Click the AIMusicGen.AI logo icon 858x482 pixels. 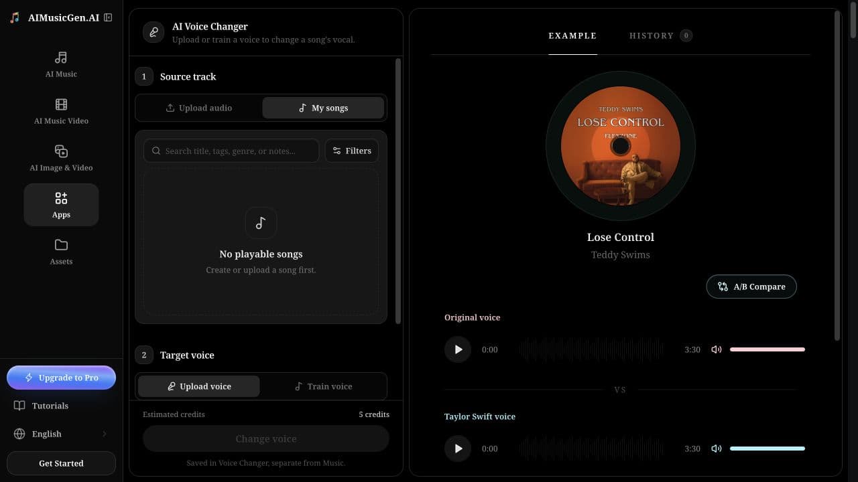point(15,18)
